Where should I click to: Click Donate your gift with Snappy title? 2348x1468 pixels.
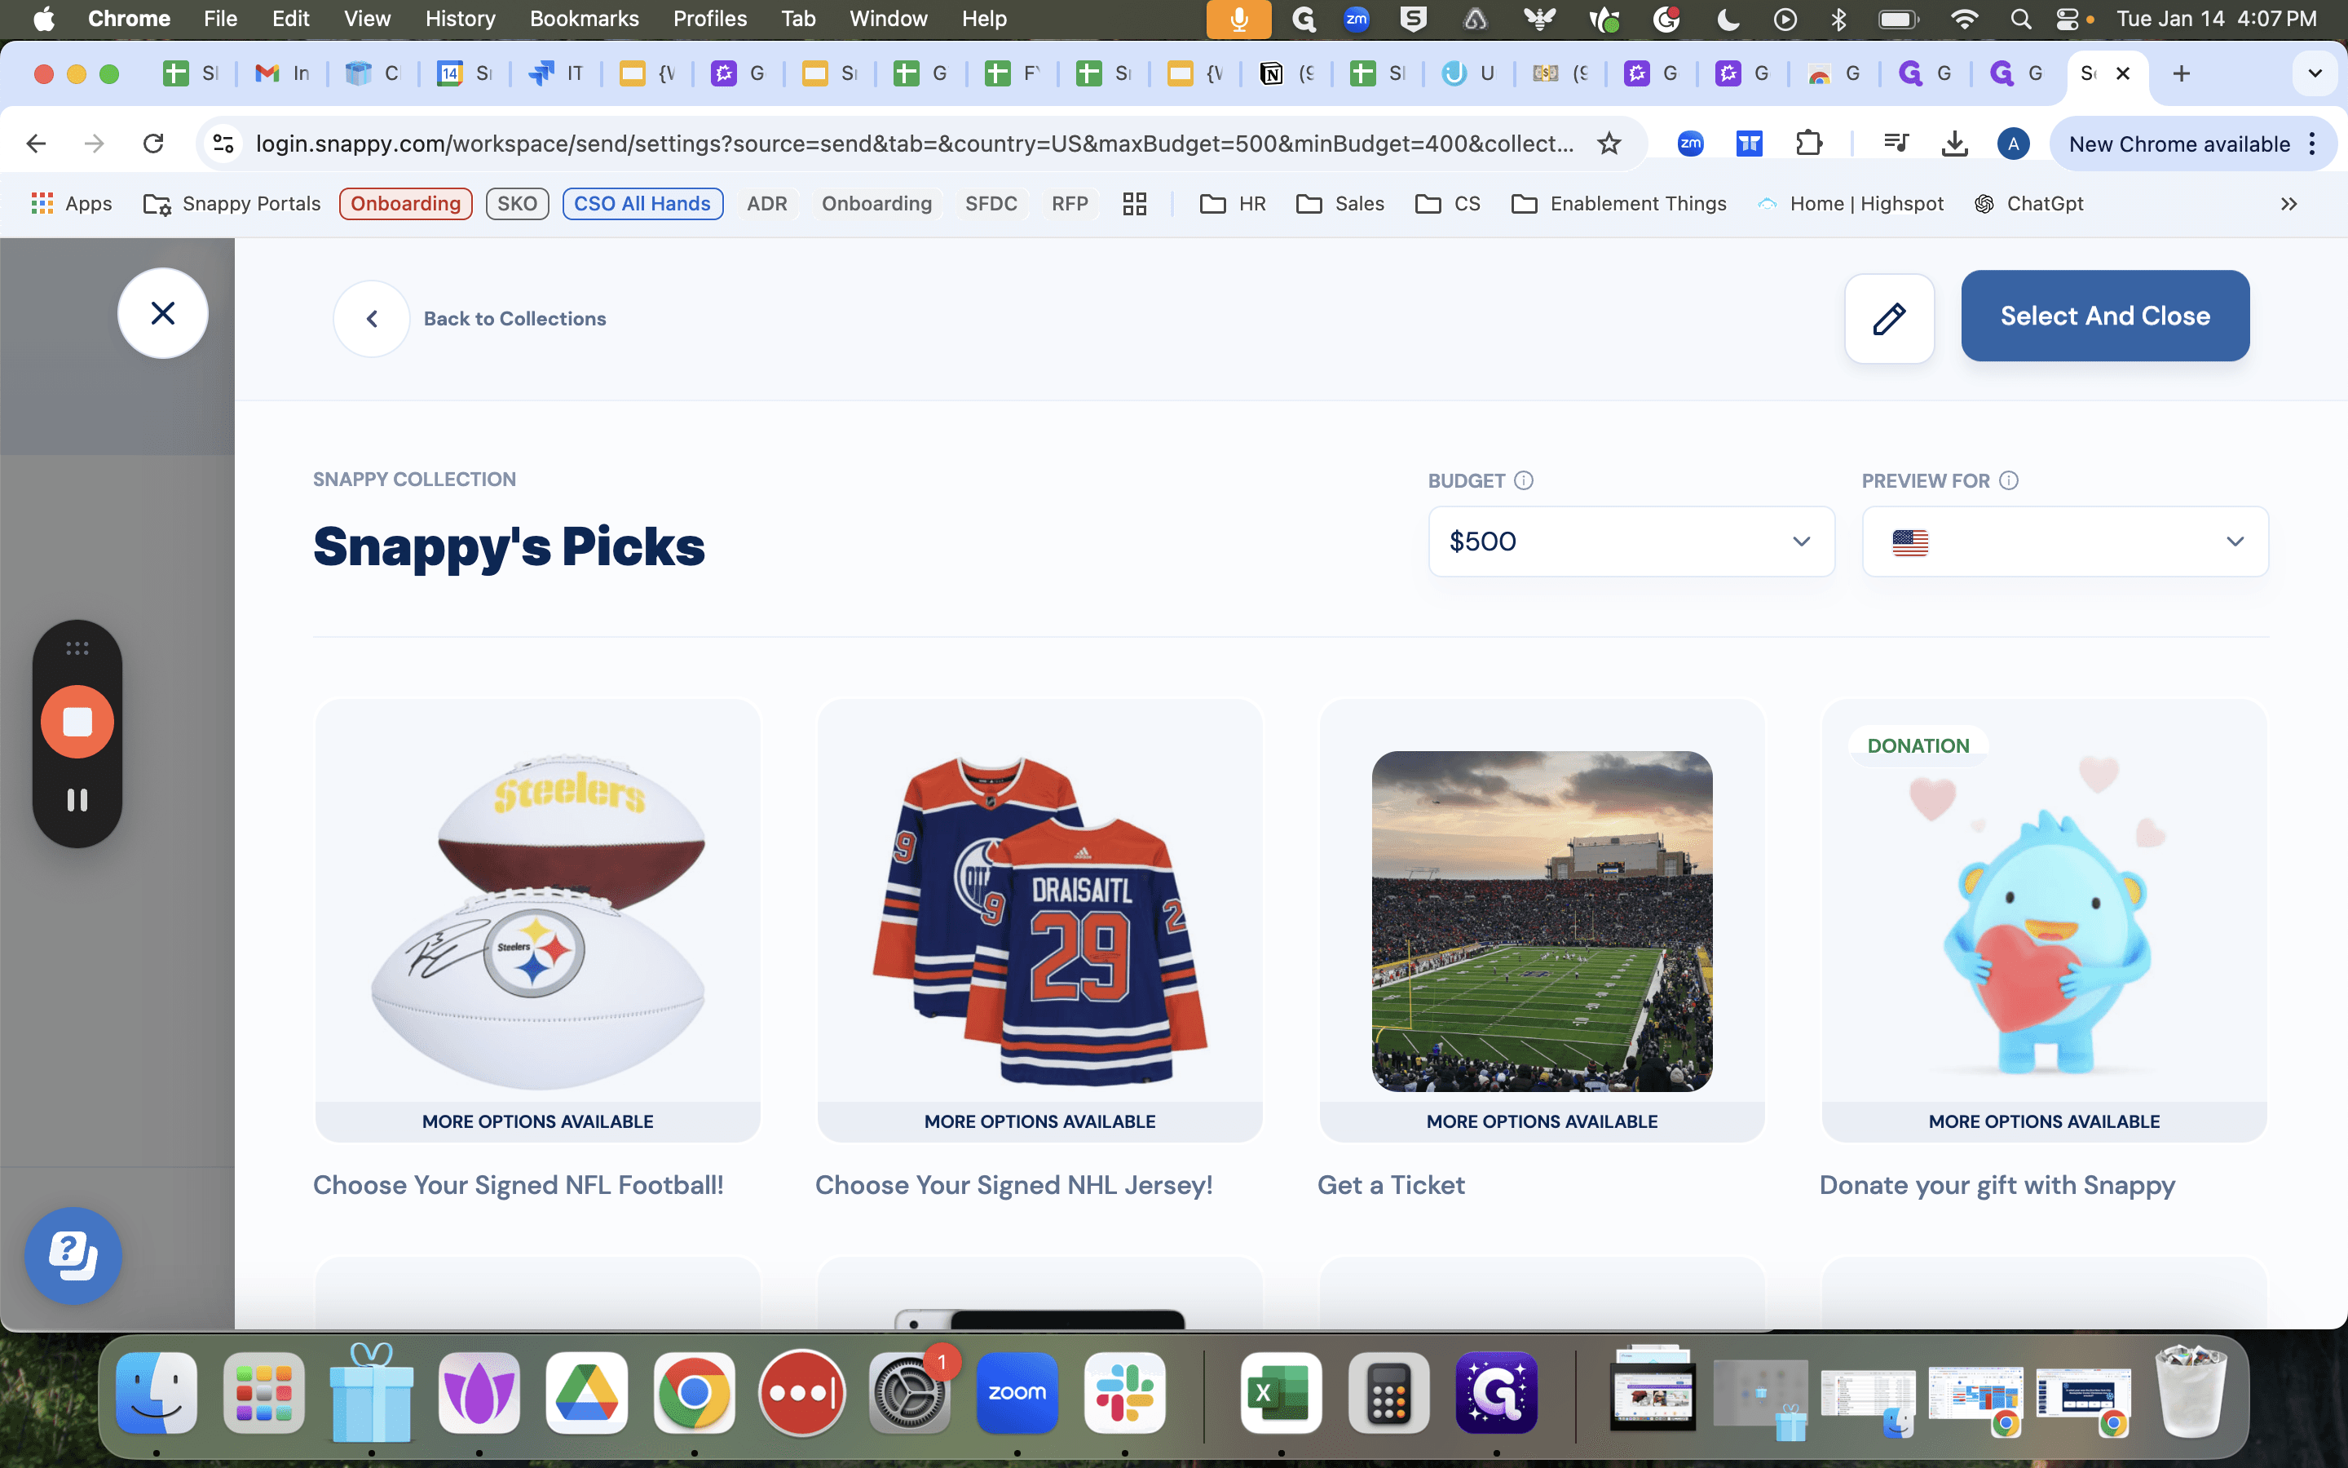[x=1997, y=1184]
